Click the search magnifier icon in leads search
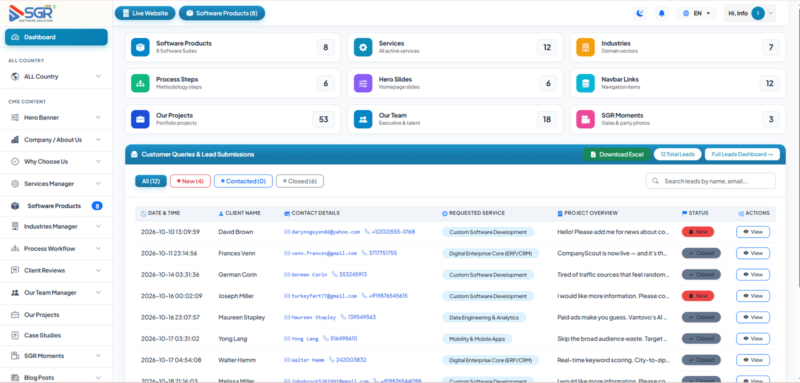The image size is (800, 383). tap(655, 181)
